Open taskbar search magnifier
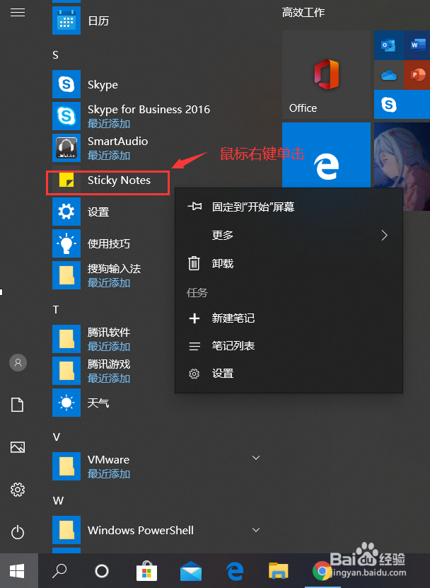The height and width of the screenshot is (588, 430). (x=59, y=571)
